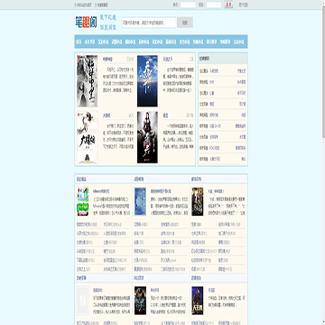Click the 笔趣阁 site logo
Screen dimensions: 325x325
click(86, 23)
